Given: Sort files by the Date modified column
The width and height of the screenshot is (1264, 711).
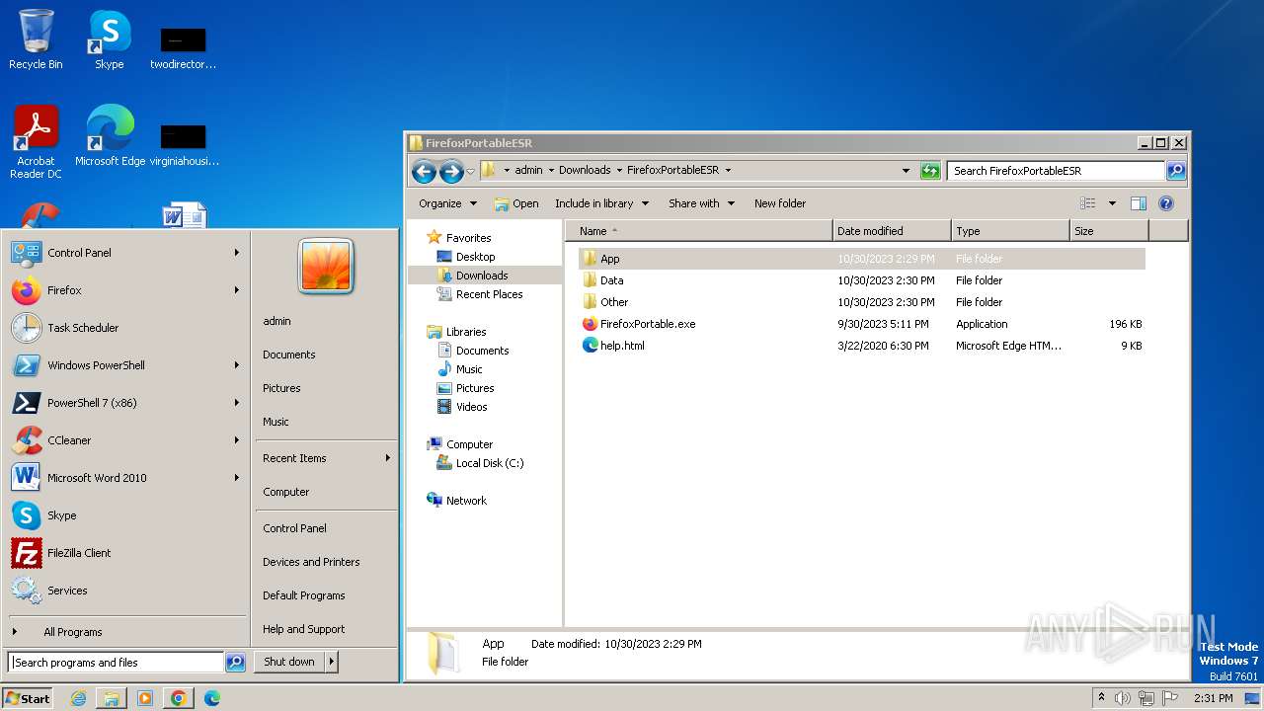Looking at the screenshot, I should tap(892, 231).
